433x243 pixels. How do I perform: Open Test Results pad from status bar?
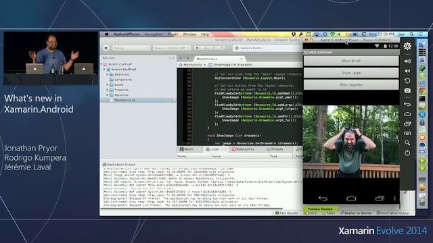click(x=287, y=213)
